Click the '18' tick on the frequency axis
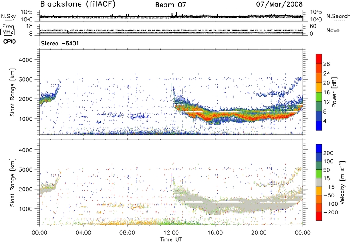Viewport: 350px width, 242px height. coord(29,26)
